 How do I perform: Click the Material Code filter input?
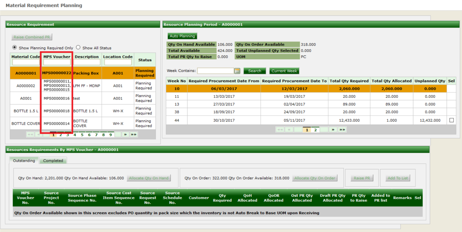(x=26, y=62)
